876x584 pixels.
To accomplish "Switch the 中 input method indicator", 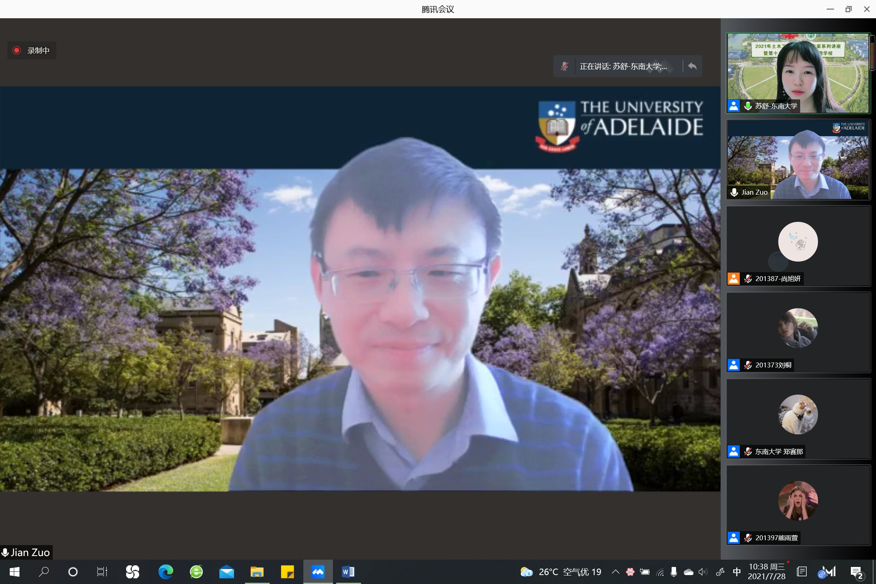I will pos(737,572).
